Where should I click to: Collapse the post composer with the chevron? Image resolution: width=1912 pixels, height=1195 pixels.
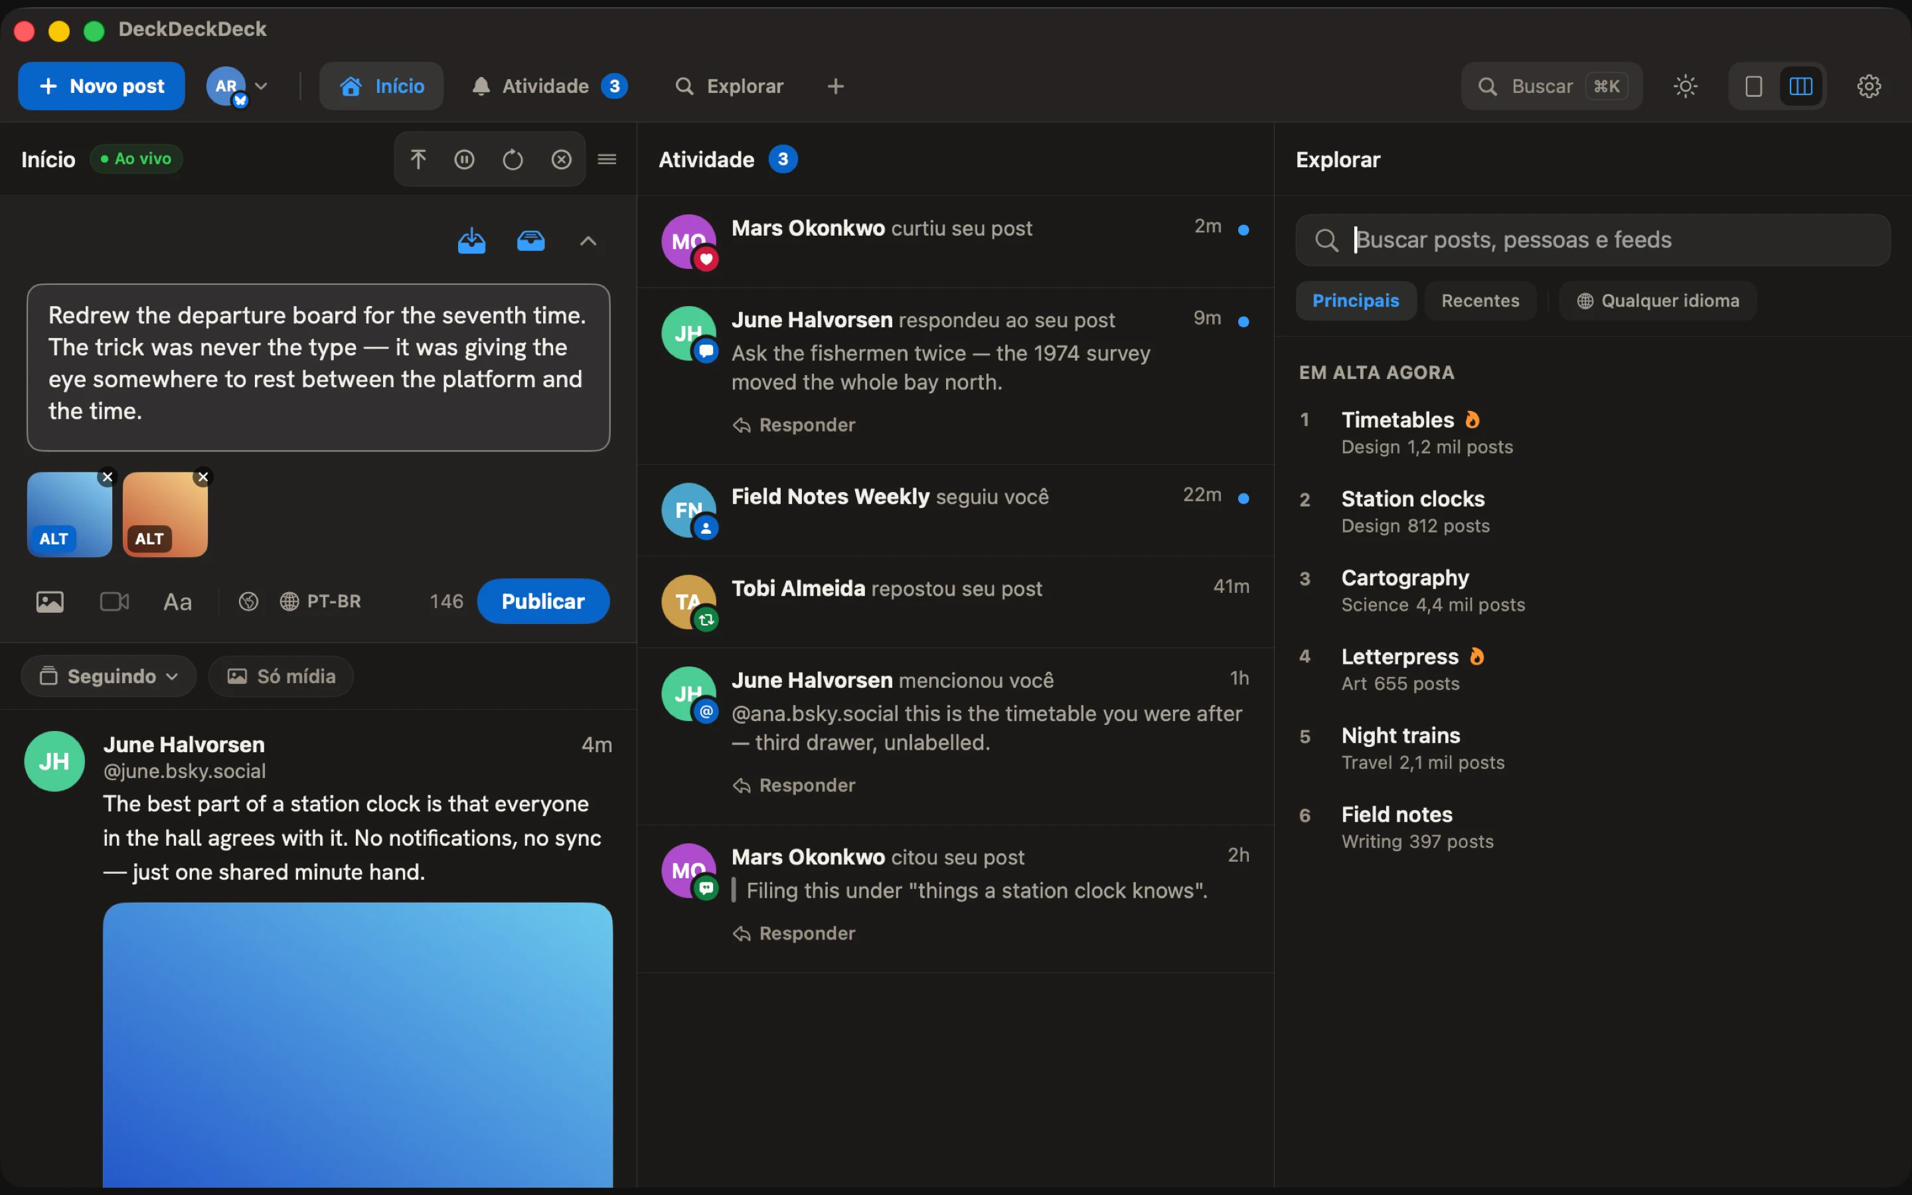588,241
